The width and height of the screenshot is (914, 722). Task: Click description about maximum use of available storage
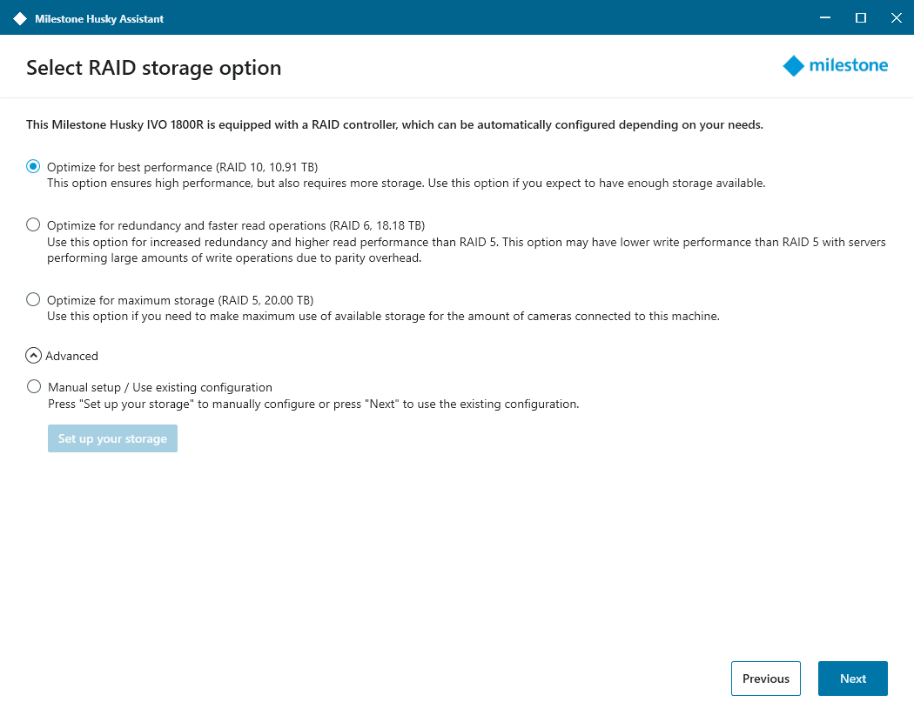[x=384, y=317]
